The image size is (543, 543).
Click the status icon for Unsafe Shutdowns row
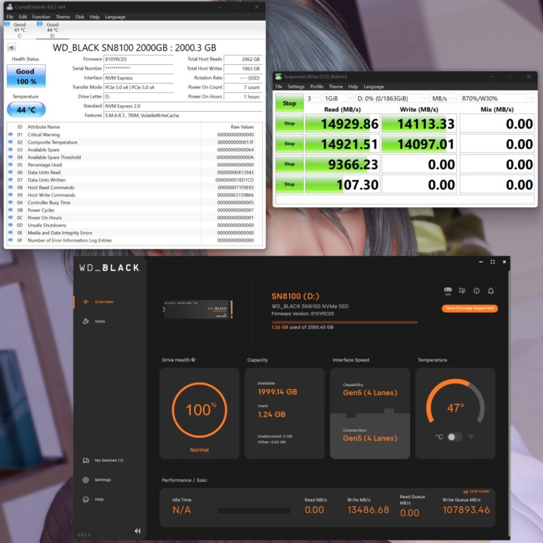click(11, 225)
